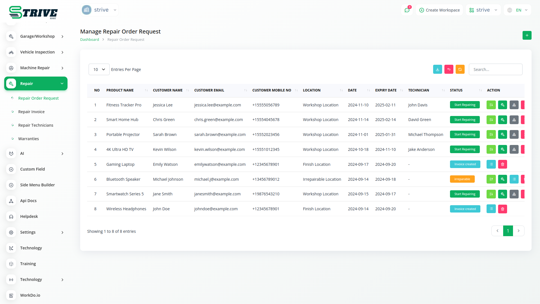Image resolution: width=540 pixels, height=304 pixels.
Task: Click Create Workspace button
Action: tap(439, 10)
